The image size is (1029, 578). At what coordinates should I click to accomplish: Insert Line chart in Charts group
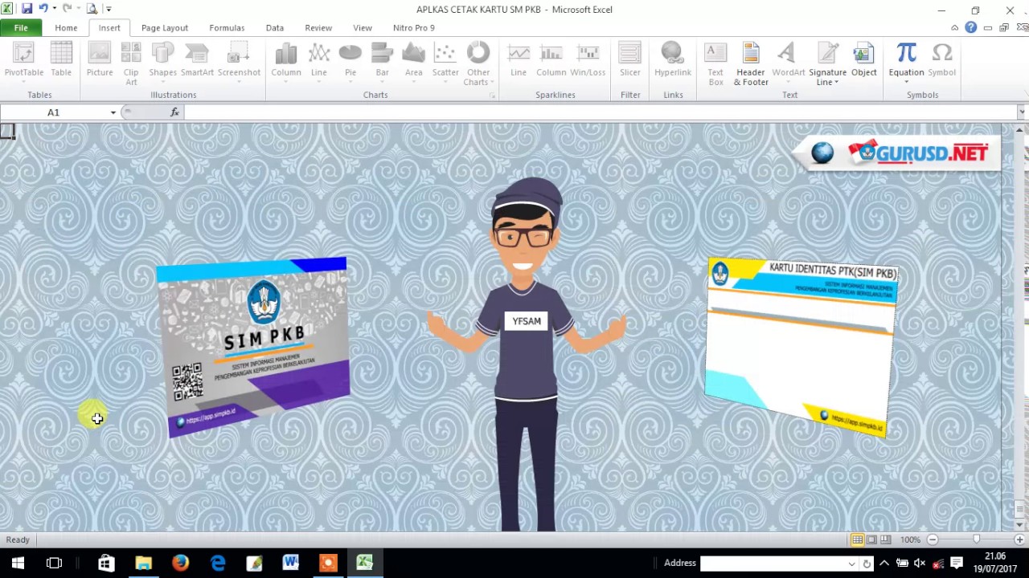coord(319,62)
